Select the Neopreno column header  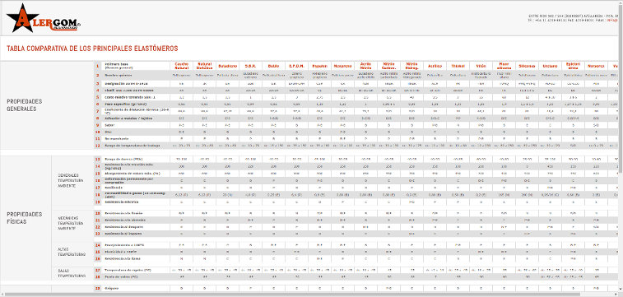(342, 66)
